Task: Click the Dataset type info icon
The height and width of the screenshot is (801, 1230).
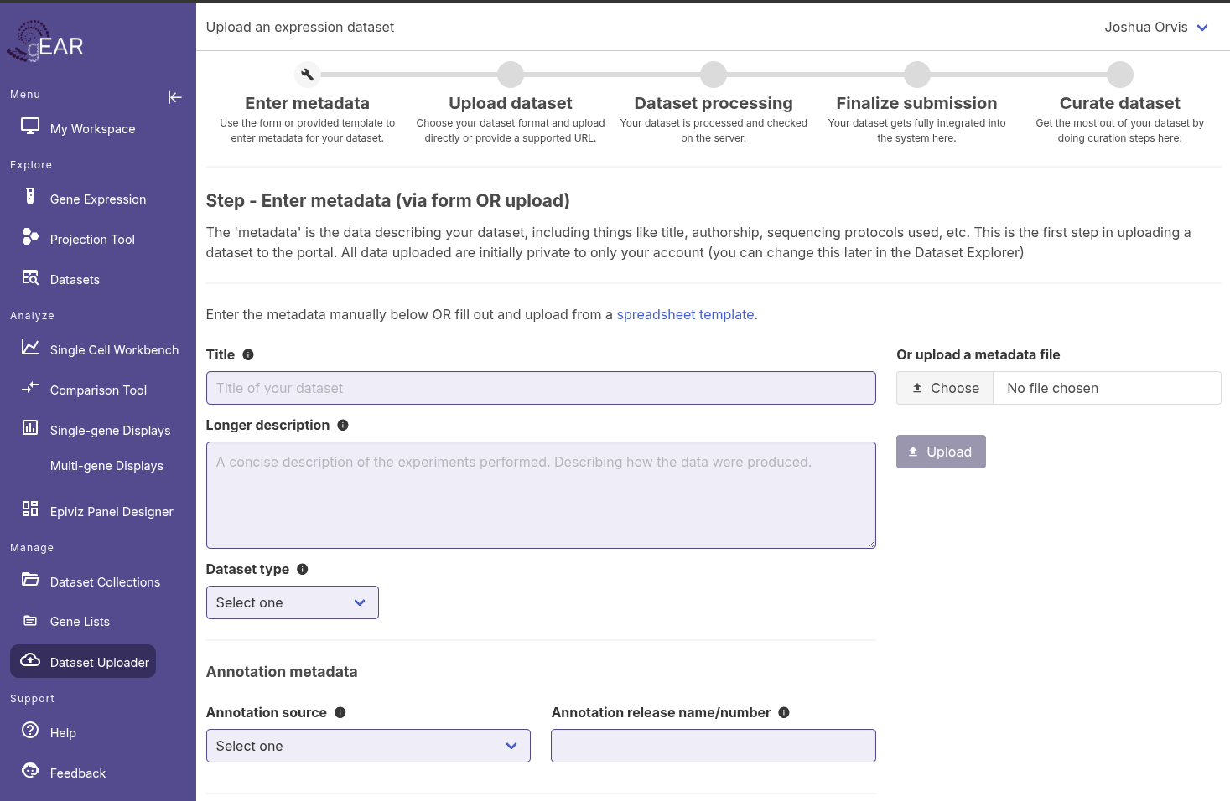Action: click(x=303, y=569)
